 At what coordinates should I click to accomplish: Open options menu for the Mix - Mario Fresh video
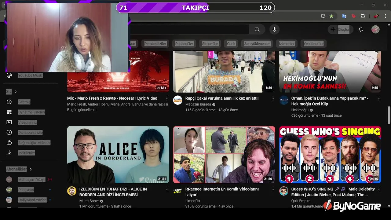click(167, 99)
